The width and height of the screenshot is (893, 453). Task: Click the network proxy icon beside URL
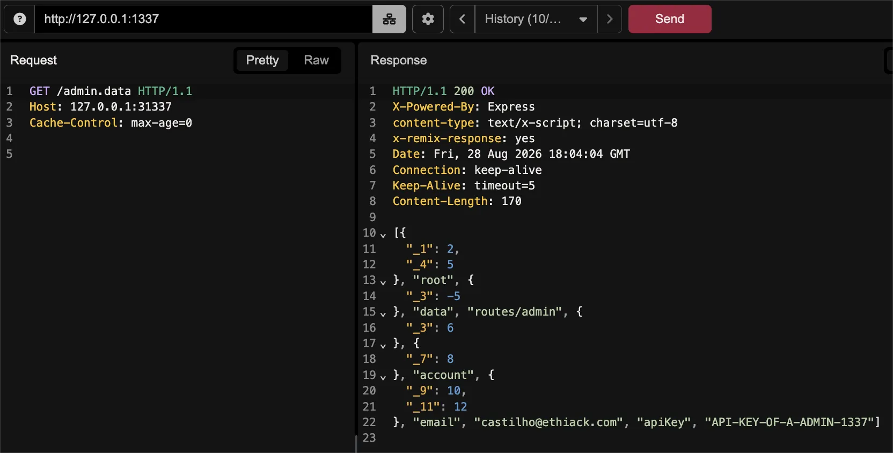click(x=389, y=19)
